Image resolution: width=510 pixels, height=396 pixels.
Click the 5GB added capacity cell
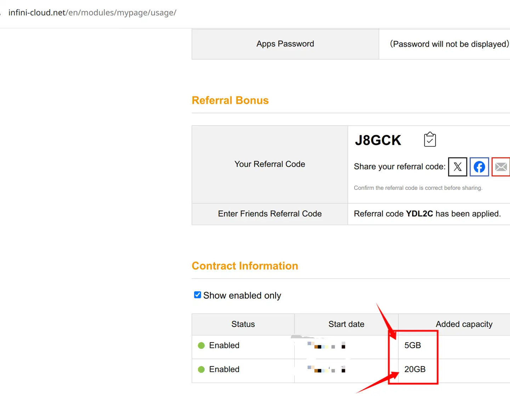click(413, 345)
